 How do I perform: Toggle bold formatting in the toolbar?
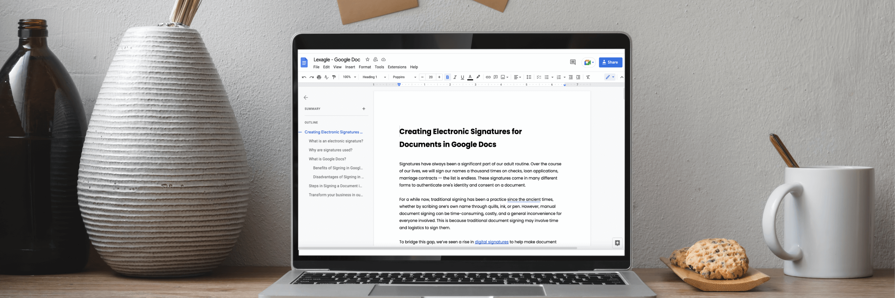(x=448, y=77)
